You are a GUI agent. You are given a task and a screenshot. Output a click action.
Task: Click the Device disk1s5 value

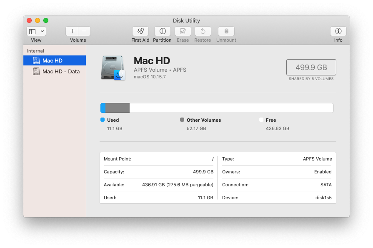323,198
